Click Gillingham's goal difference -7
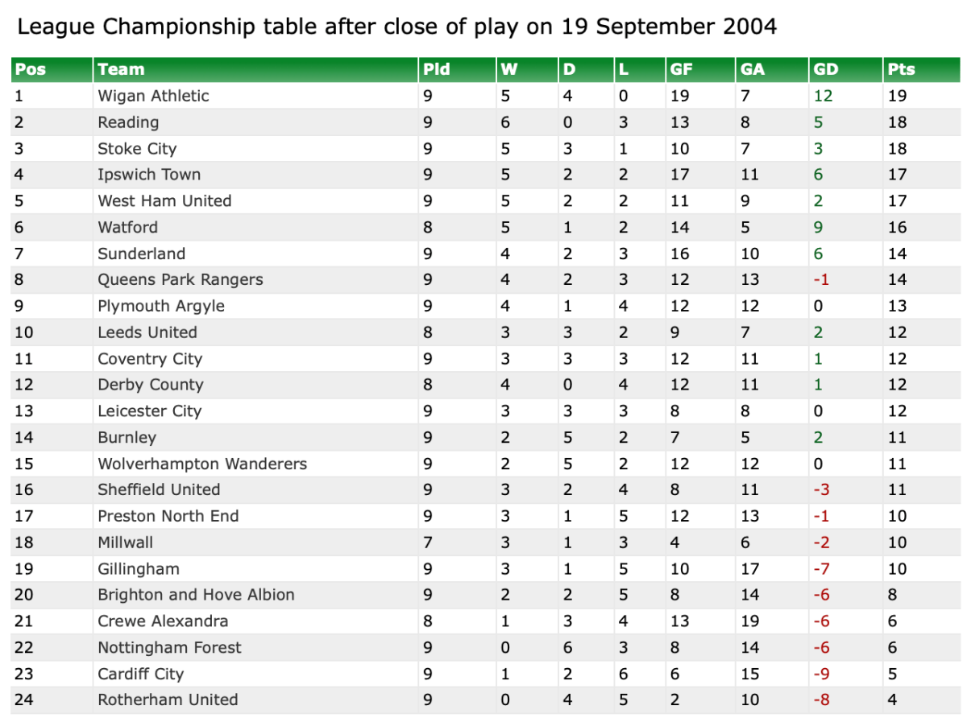This screenshot has width=967, height=718. (821, 569)
